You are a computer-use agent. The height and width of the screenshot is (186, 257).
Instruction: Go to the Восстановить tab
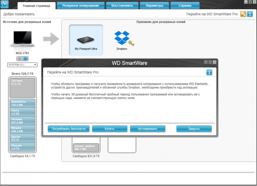point(122,6)
